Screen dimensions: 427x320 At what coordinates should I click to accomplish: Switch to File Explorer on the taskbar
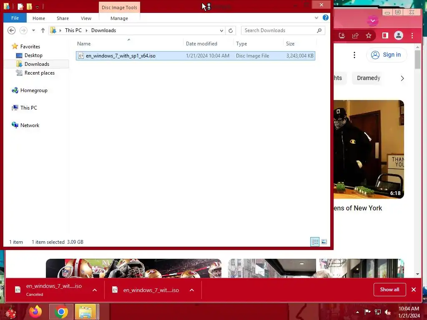pyautogui.click(x=85, y=312)
